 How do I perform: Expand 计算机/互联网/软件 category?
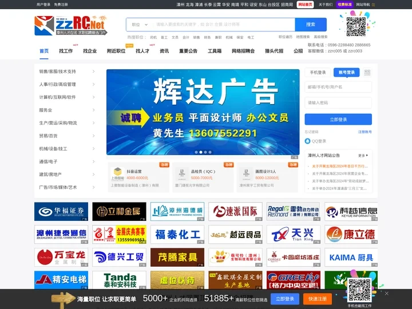67,97
